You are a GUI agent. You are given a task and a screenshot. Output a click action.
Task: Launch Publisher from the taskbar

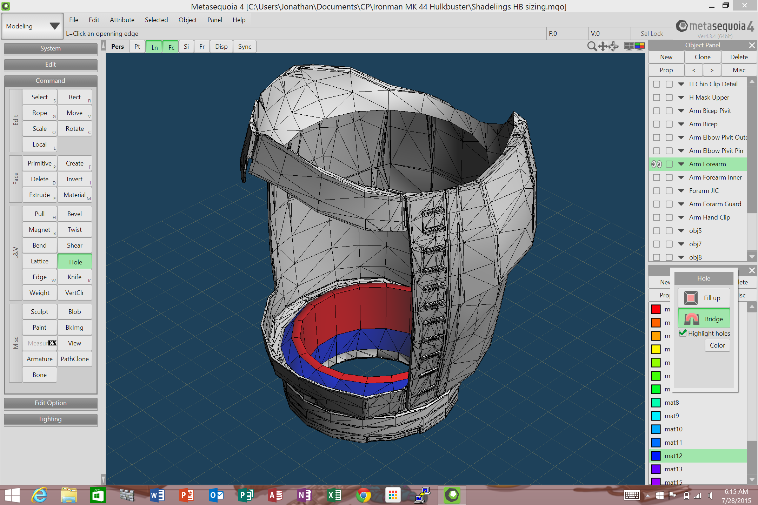pyautogui.click(x=245, y=495)
